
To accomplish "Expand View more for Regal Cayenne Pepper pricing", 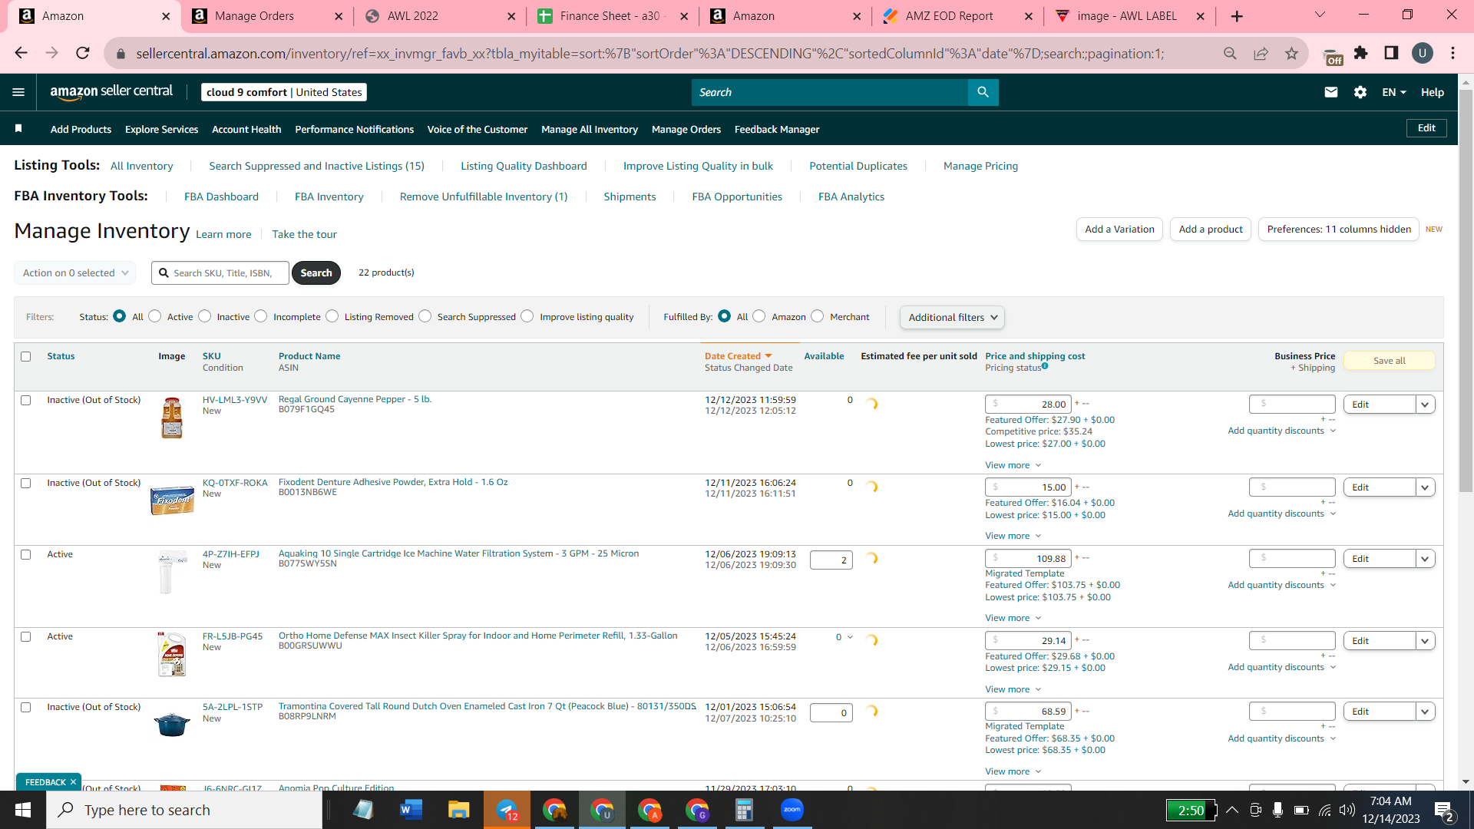I will pos(1013,465).
